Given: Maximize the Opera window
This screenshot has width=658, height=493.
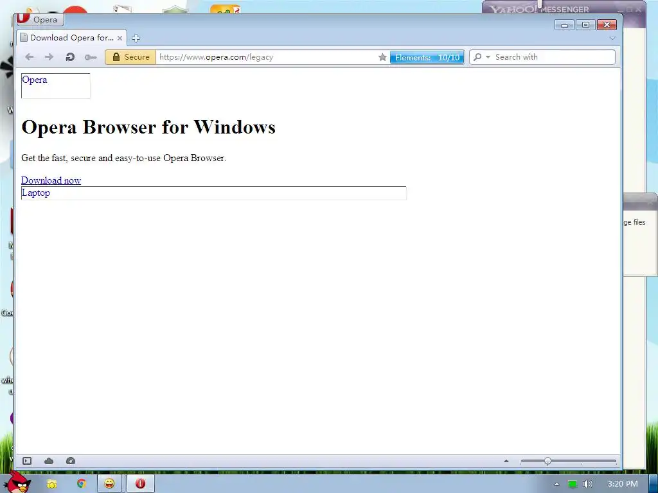Looking at the screenshot, I should 585,25.
